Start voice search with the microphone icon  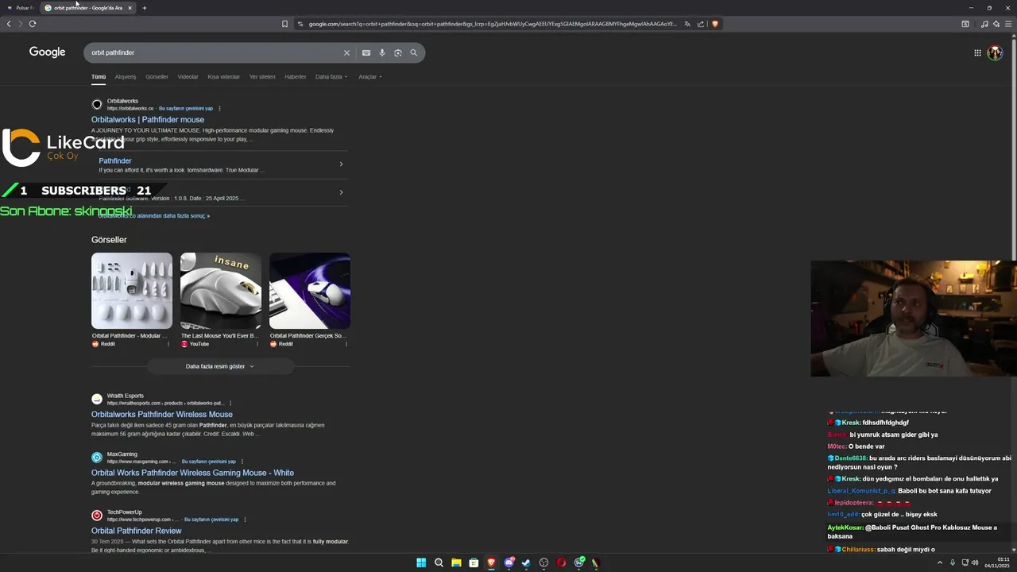click(x=382, y=52)
